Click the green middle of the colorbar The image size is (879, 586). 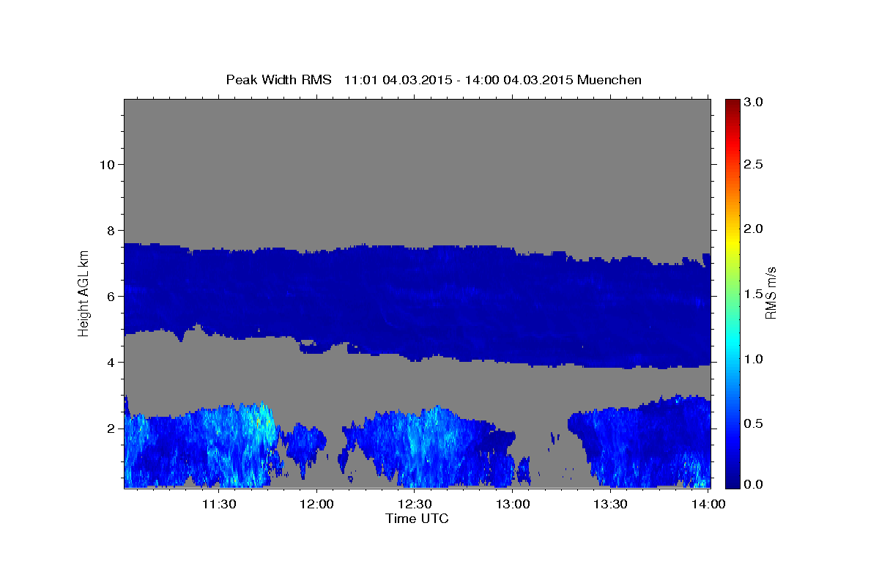tap(732, 293)
